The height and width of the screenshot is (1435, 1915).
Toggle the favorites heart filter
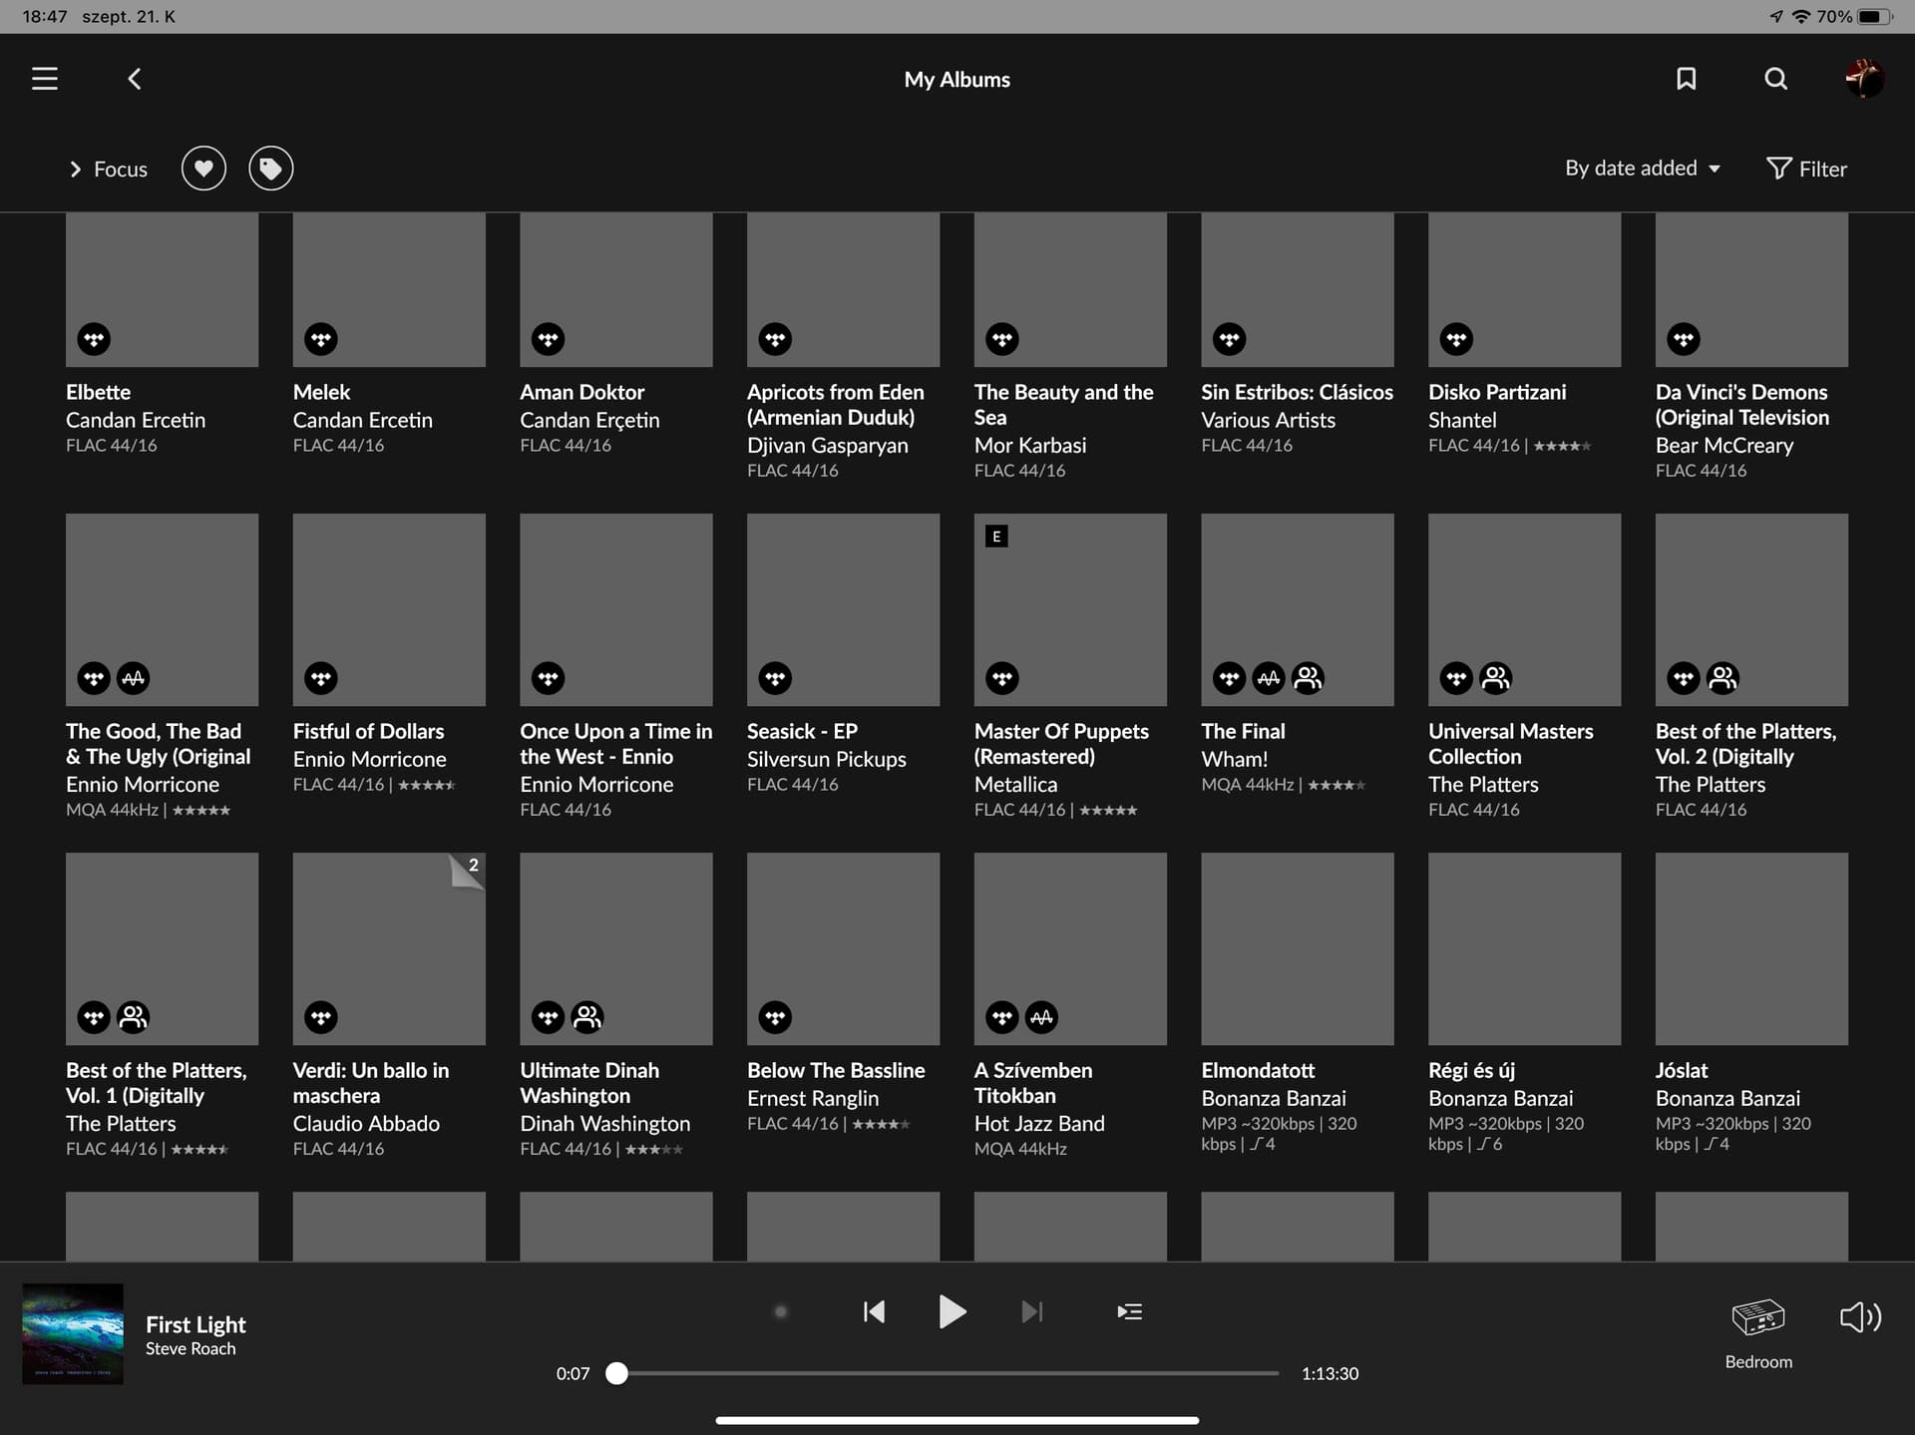tap(203, 169)
